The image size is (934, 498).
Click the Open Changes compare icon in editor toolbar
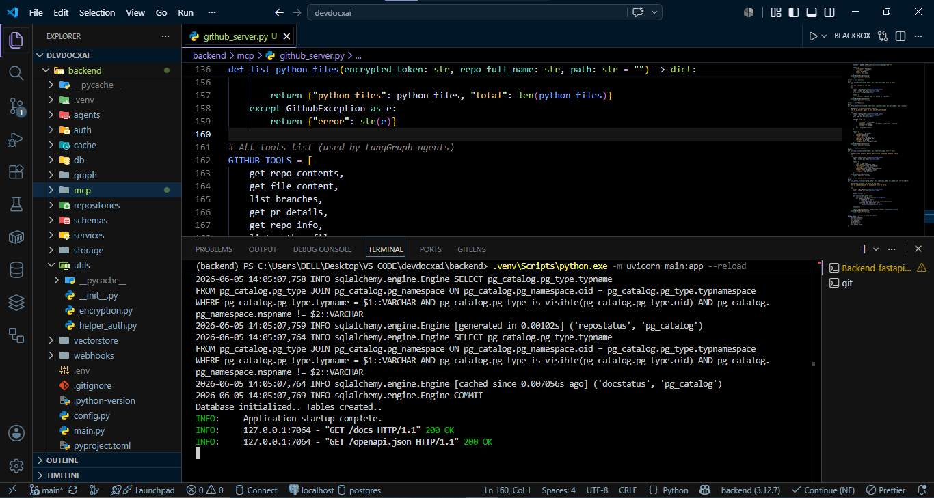[883, 36]
